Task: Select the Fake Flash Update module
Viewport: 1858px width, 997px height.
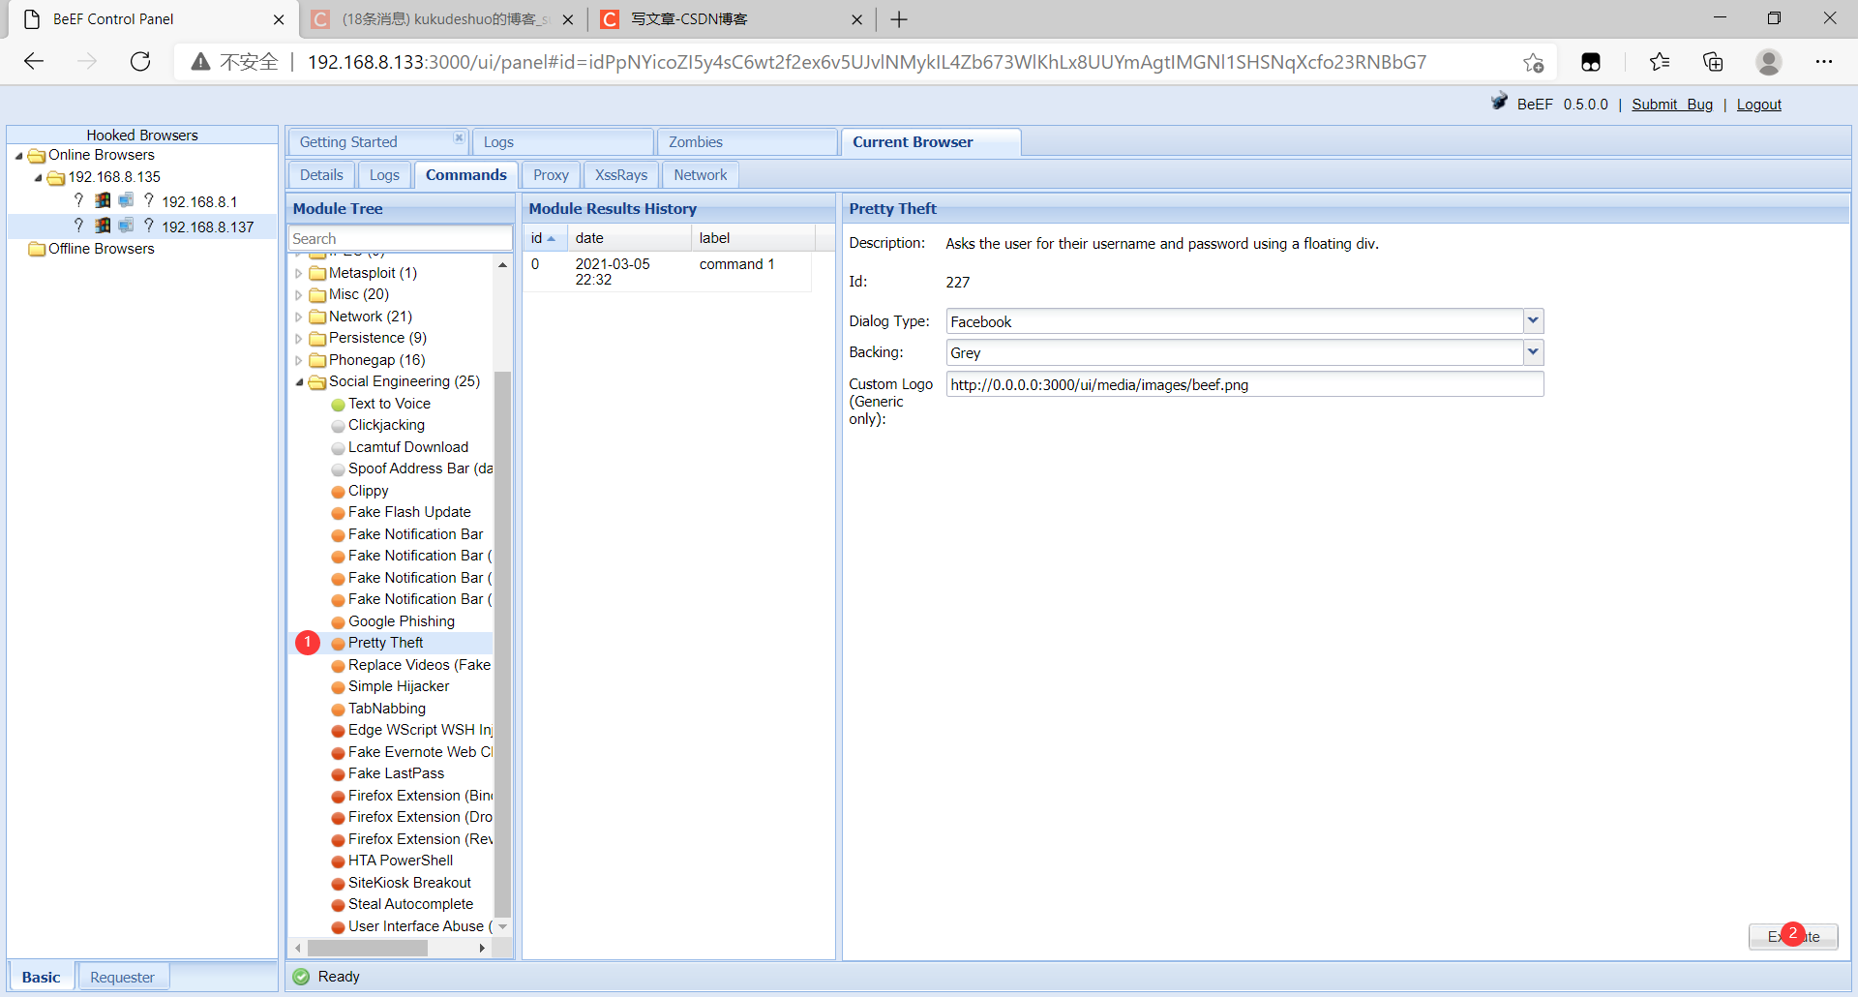Action: coord(409,512)
